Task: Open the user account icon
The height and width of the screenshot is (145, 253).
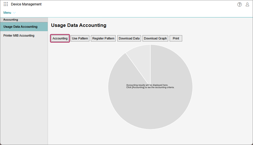Action: (247, 4)
